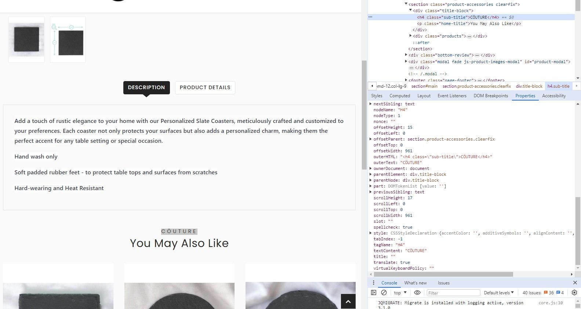581x309 pixels.
Task: Click the breadcrumb left scroll arrow
Action: point(372,86)
